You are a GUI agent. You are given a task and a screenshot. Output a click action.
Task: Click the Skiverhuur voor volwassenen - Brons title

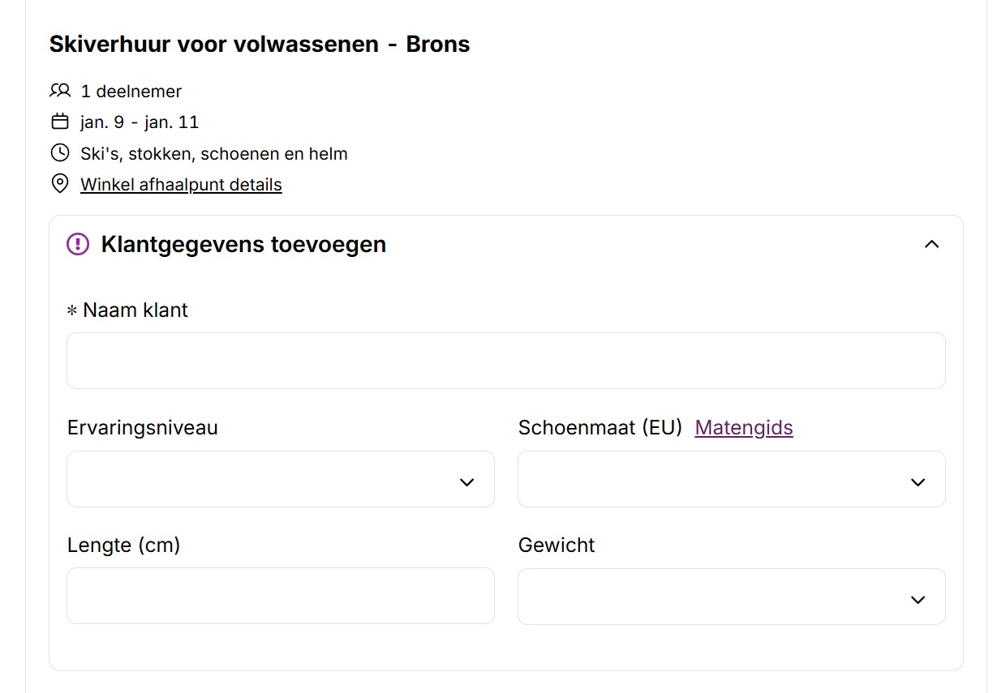[259, 44]
